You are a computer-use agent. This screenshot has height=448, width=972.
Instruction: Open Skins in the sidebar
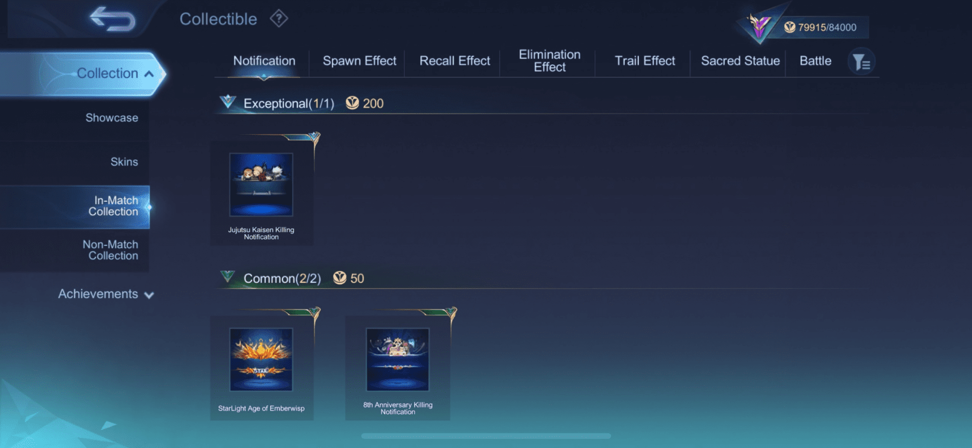tap(124, 162)
